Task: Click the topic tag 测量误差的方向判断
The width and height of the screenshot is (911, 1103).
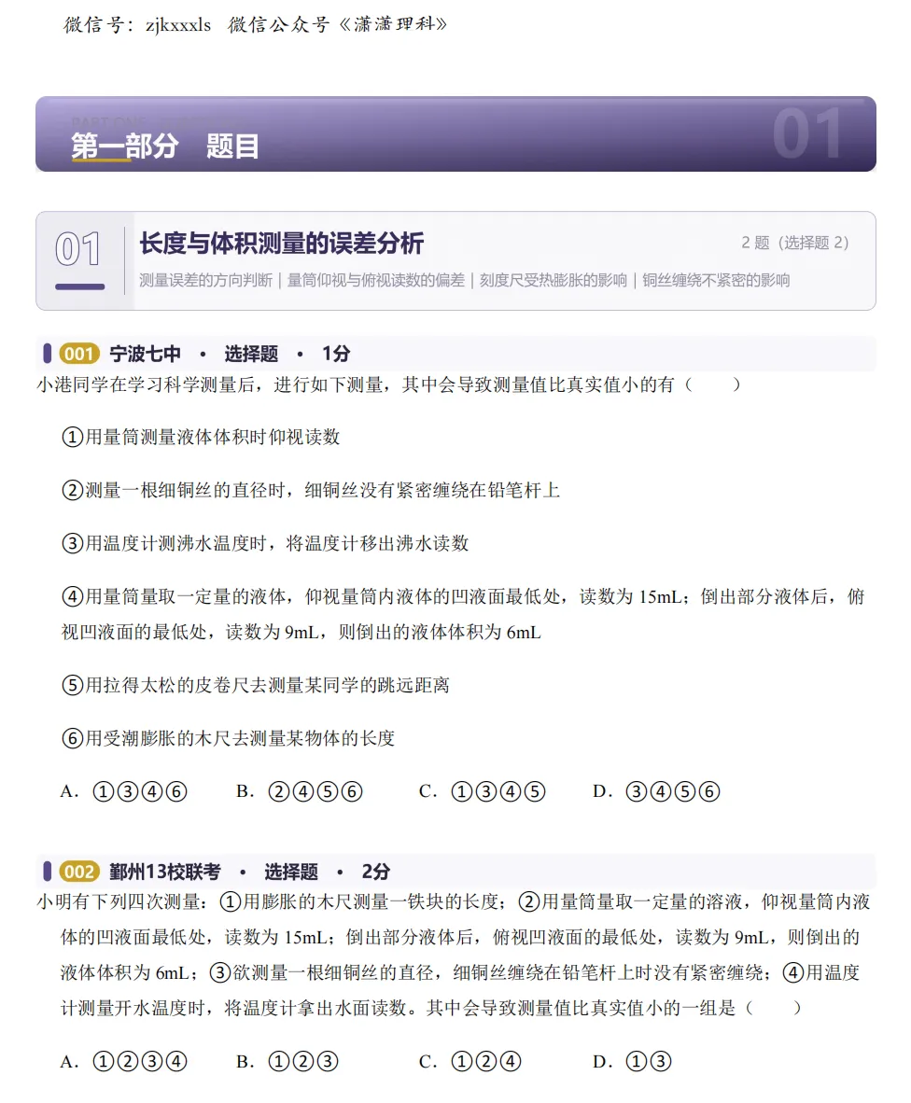Action: click(205, 281)
